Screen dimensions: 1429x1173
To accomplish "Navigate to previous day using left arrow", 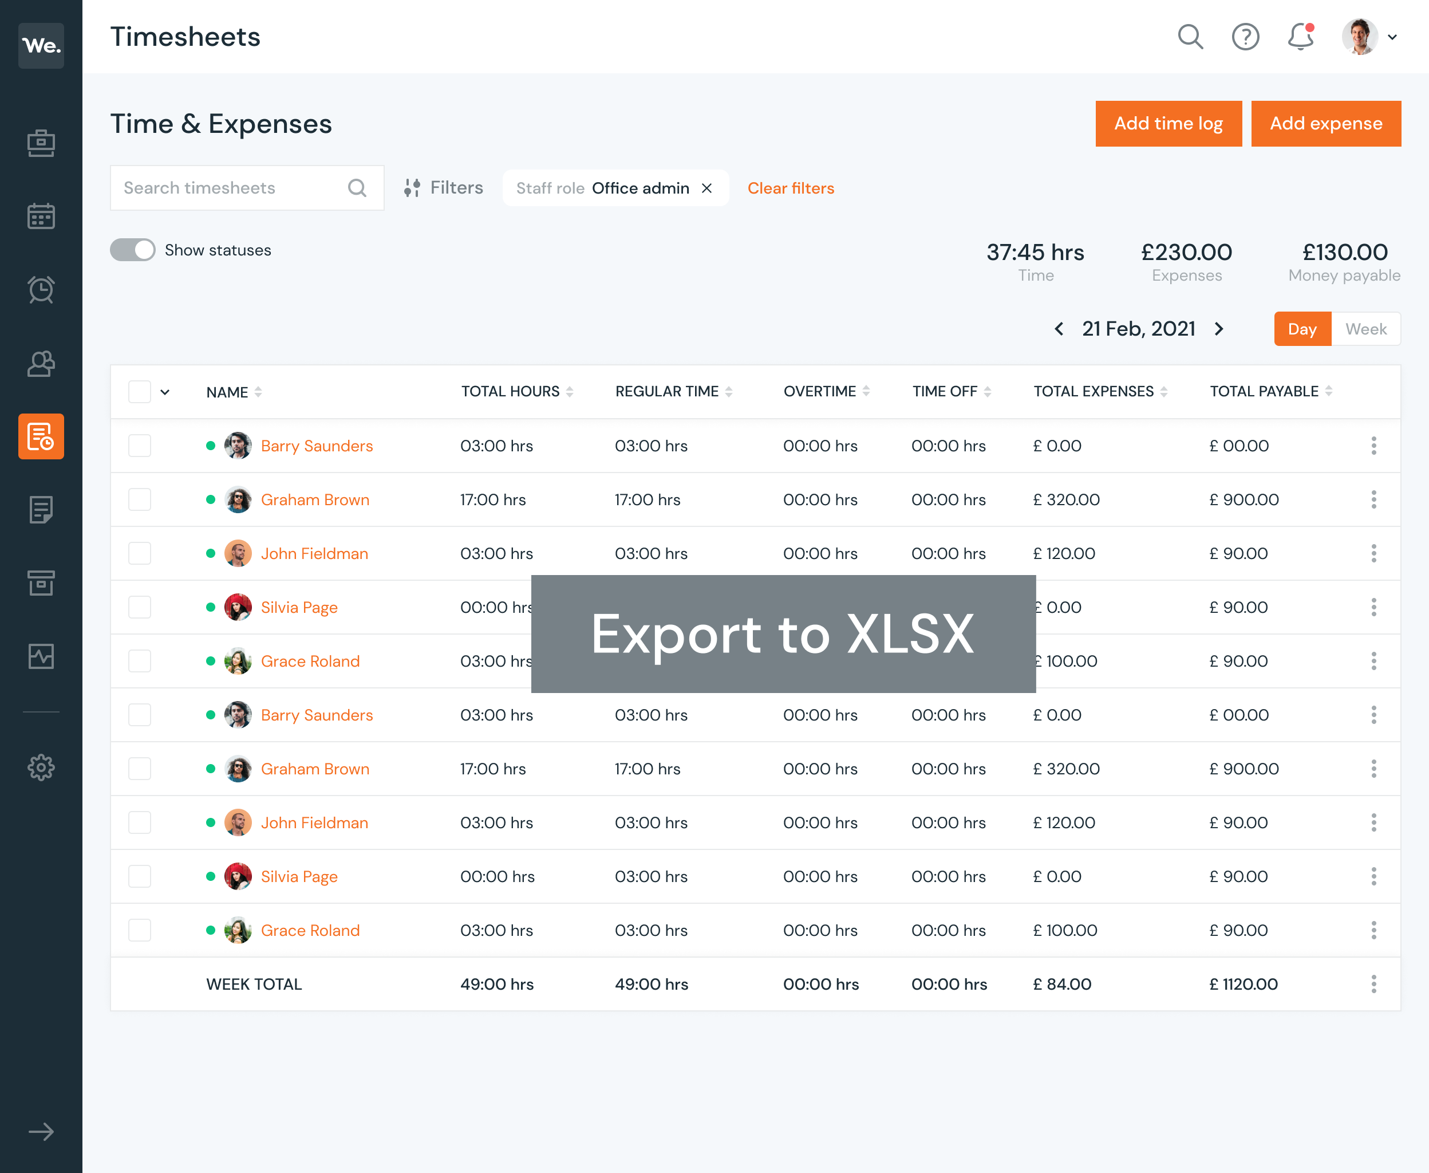I will coord(1059,329).
